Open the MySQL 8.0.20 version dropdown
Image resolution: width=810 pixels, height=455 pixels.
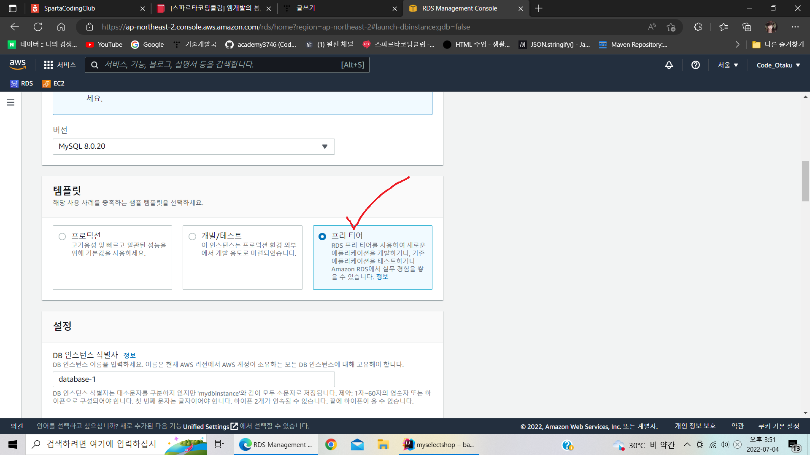(194, 147)
